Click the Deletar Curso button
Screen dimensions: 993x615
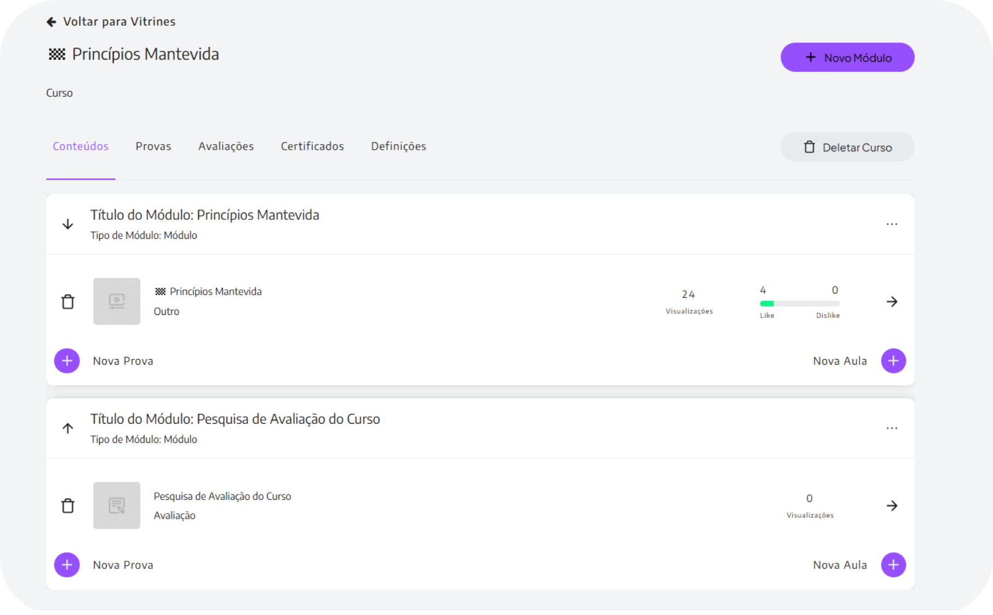pos(847,147)
